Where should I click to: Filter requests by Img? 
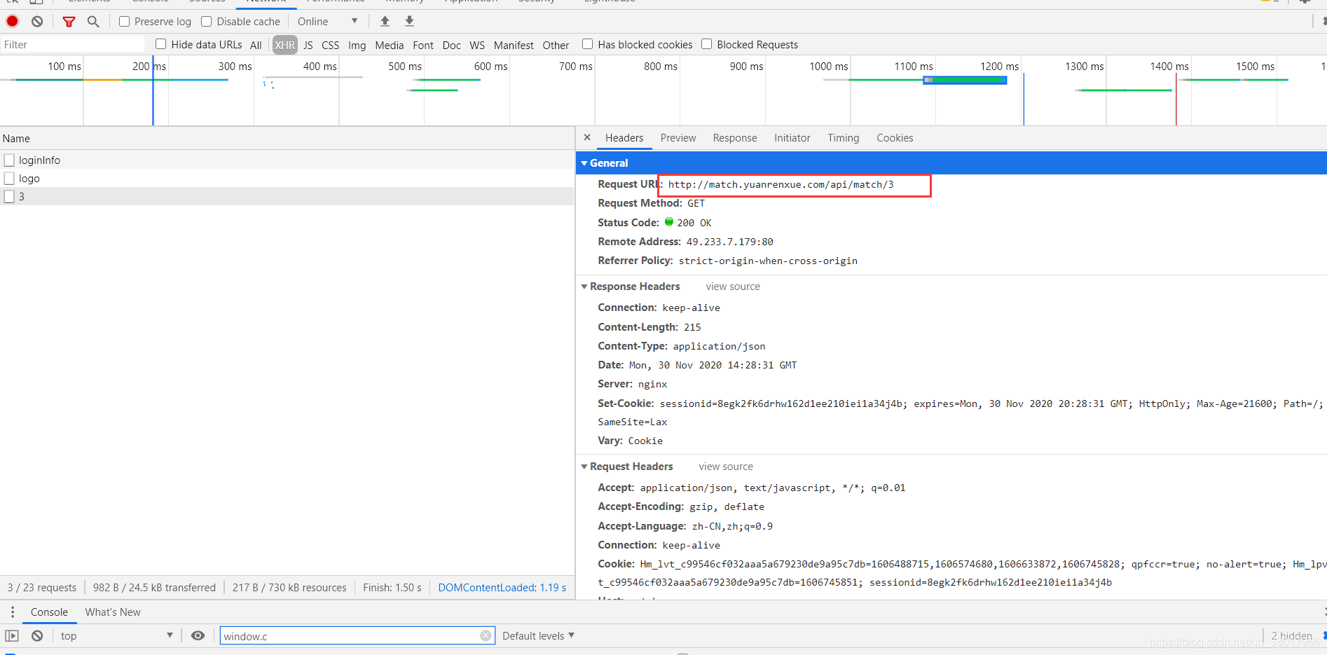pos(357,45)
